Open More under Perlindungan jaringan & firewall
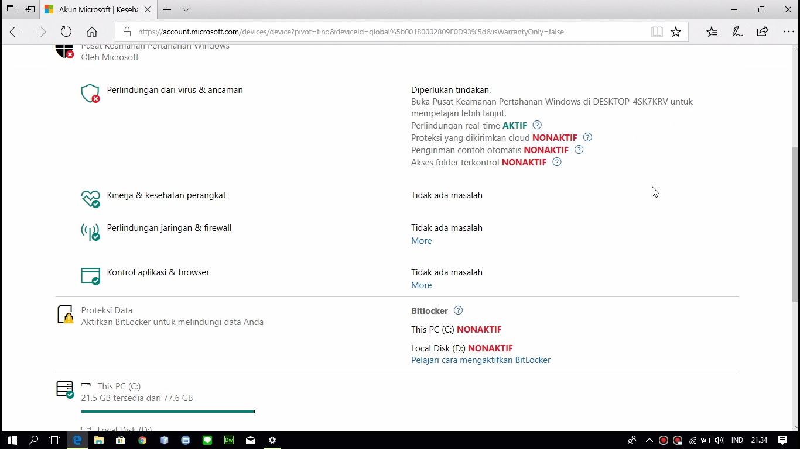The height and width of the screenshot is (449, 800). tap(422, 241)
